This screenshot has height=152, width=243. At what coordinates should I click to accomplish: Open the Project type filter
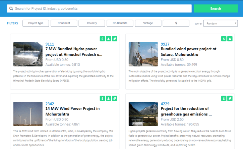tap(36, 23)
